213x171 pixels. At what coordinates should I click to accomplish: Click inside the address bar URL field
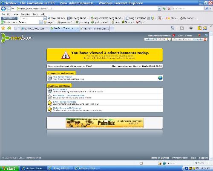pyautogui.click(x=86, y=9)
